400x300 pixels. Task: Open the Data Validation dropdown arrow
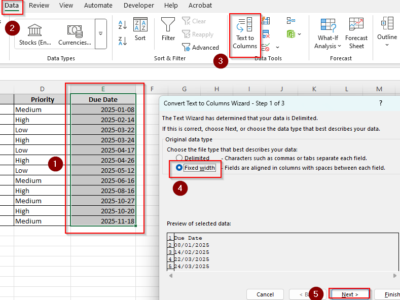pyautogui.click(x=277, y=48)
